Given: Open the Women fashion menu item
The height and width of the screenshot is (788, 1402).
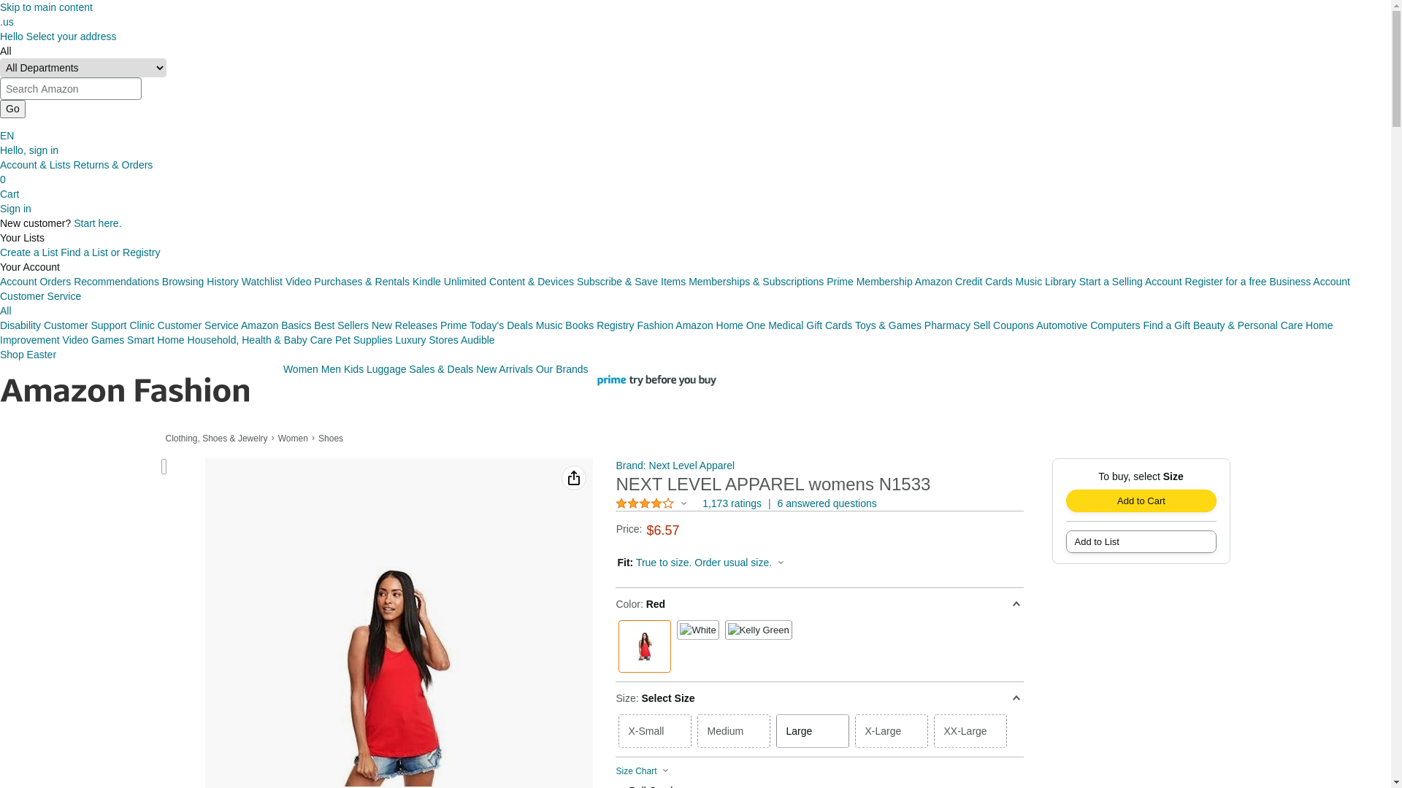Looking at the screenshot, I should click(x=301, y=369).
